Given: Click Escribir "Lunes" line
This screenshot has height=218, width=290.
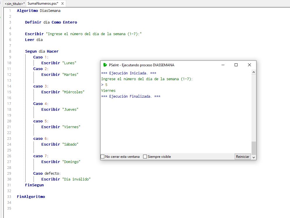Looking at the screenshot, I should coord(59,63).
